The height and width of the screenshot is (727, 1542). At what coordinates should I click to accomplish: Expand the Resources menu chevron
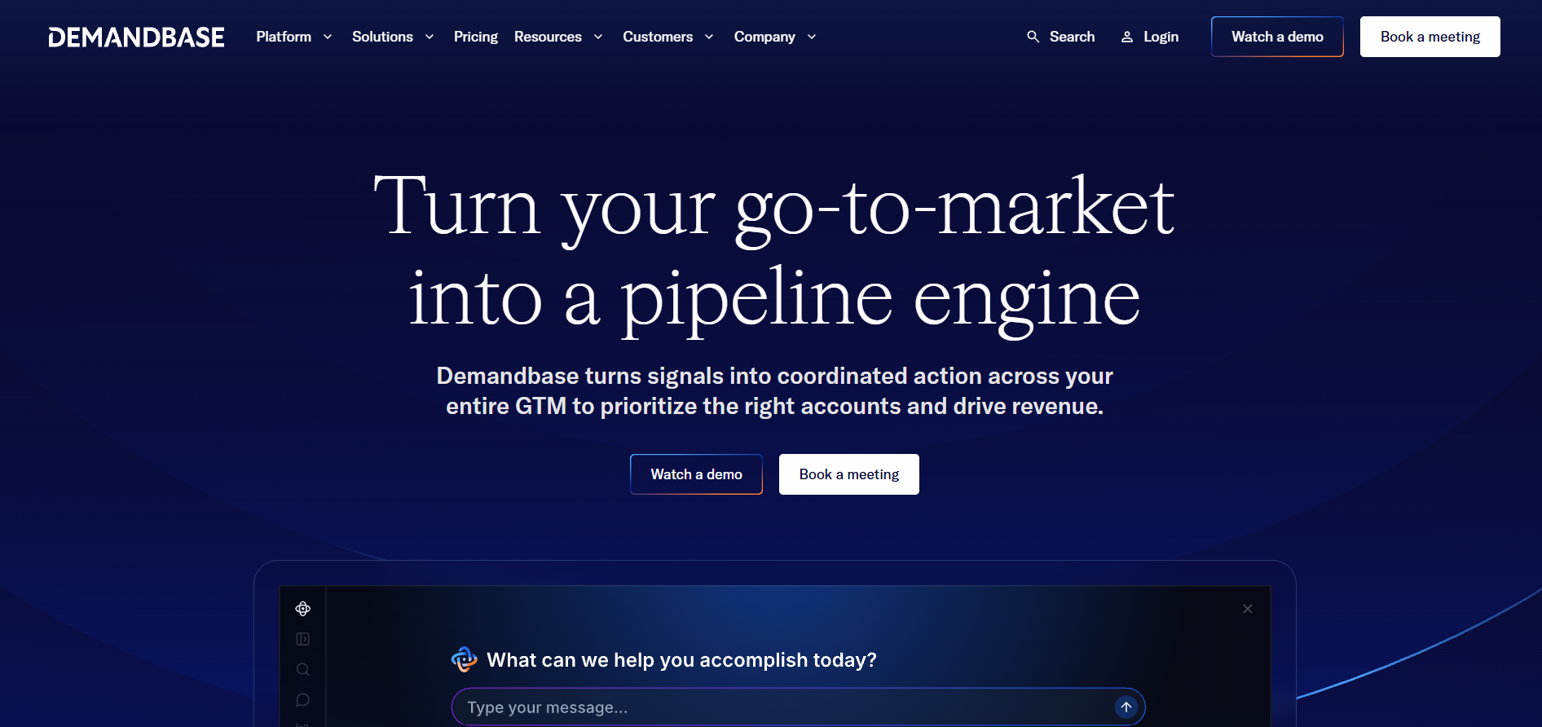pyautogui.click(x=598, y=37)
